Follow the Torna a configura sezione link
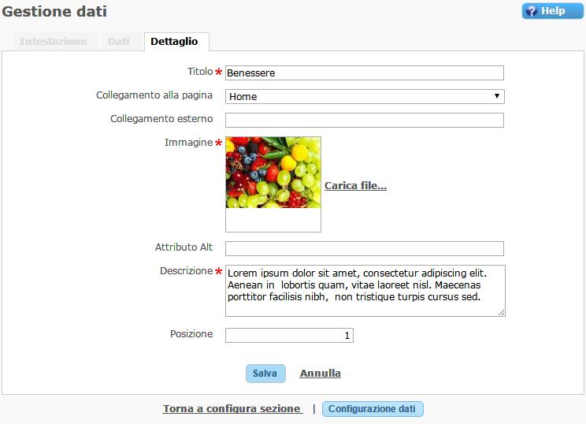 tap(232, 409)
